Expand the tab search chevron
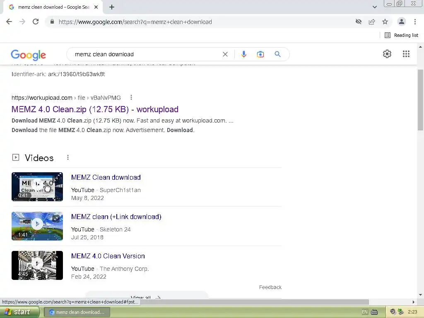Image resolution: width=424 pixels, height=318 pixels. coord(374,7)
